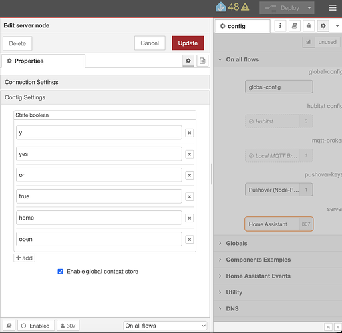Viewport: 342px width, 333px height.
Task: Open the main hamburger menu
Action: coord(333,8)
